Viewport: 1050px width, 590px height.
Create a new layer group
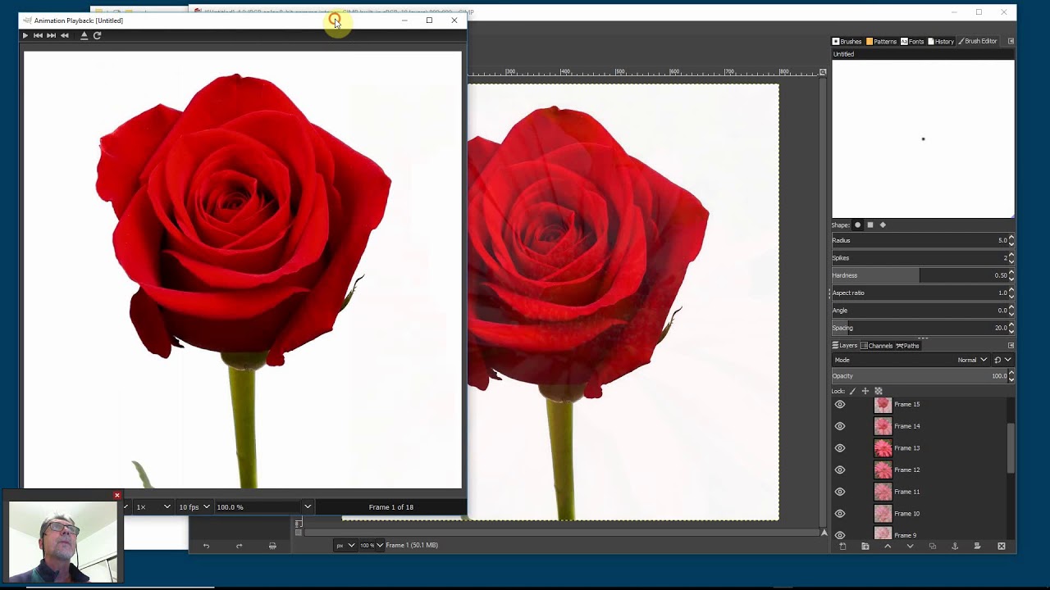pyautogui.click(x=865, y=547)
